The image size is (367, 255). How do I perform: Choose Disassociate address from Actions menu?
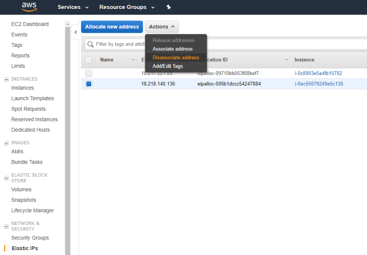(176, 58)
